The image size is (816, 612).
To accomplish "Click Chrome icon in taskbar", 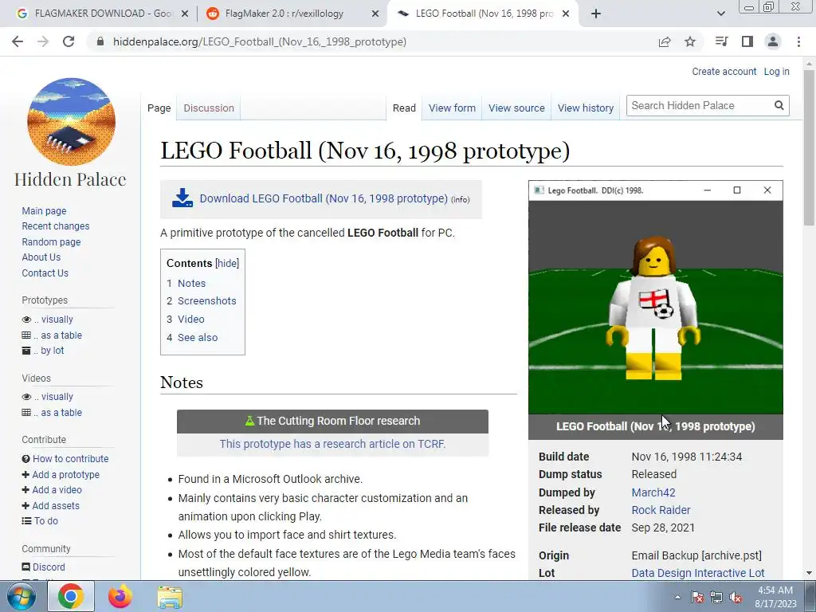I will coord(71,596).
